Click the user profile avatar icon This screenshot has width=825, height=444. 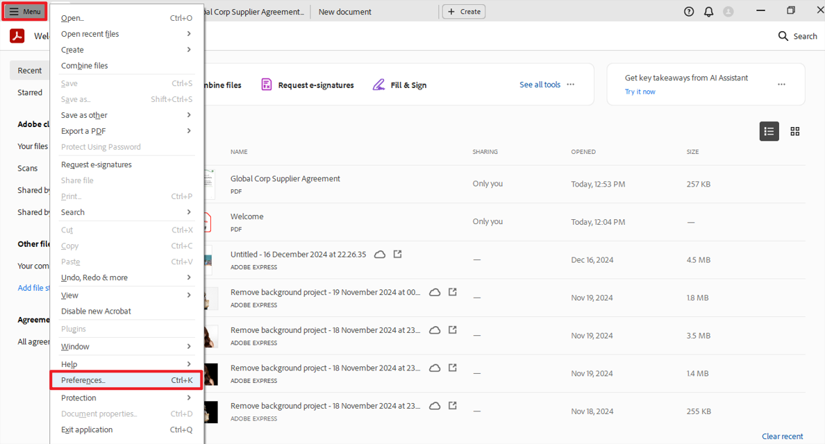coord(728,12)
